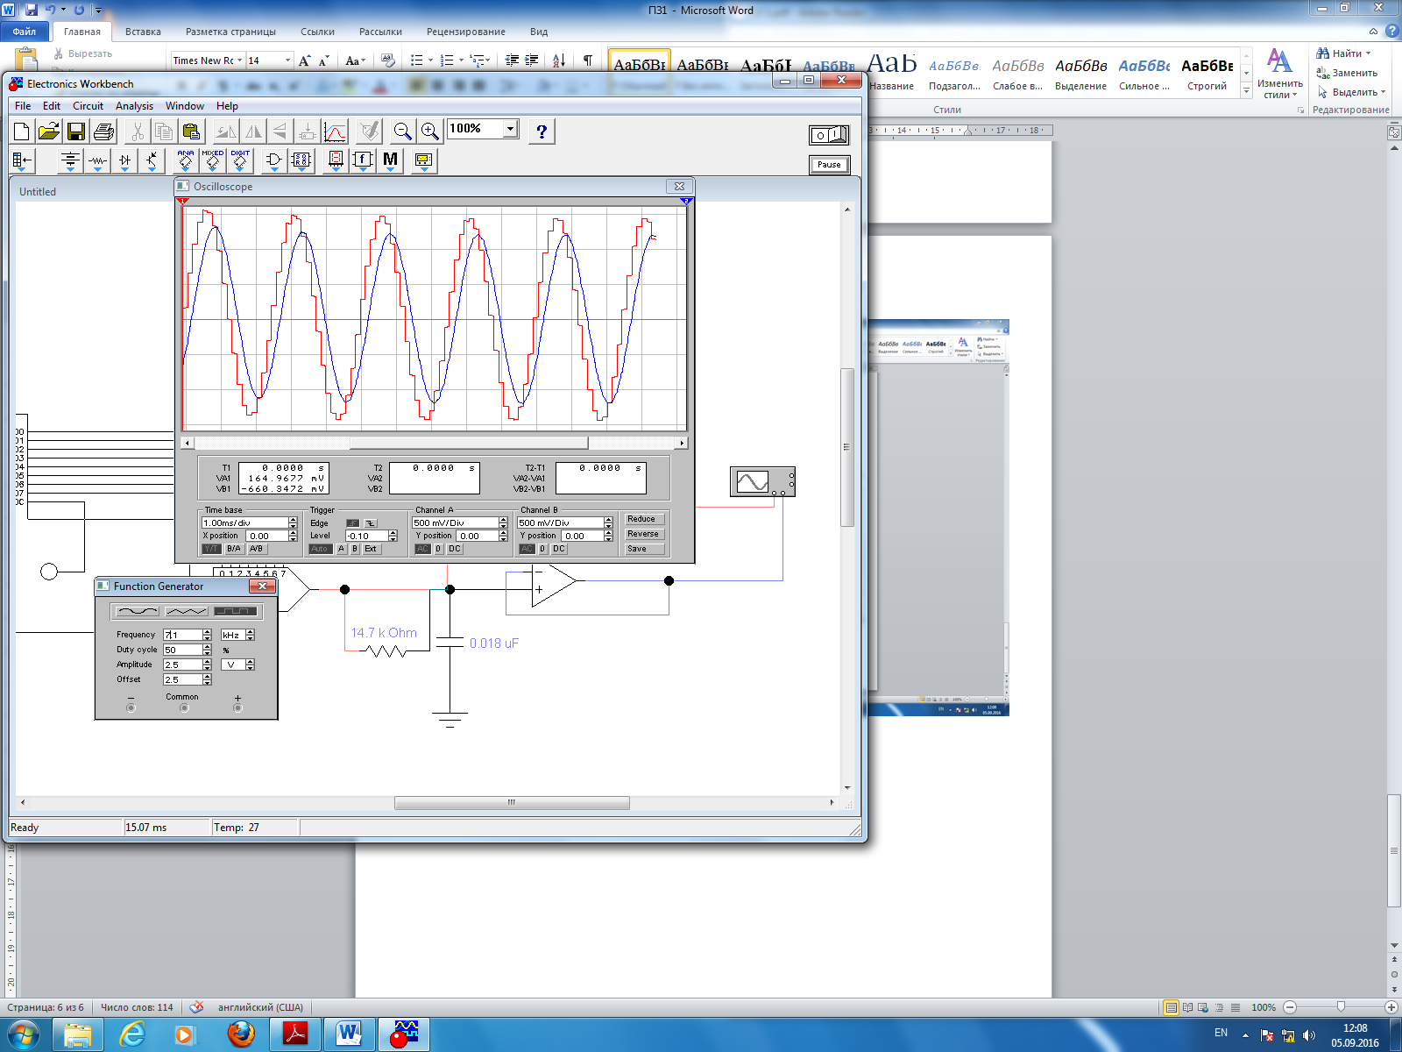Open the Analysis menu
The image size is (1402, 1052).
tap(134, 106)
